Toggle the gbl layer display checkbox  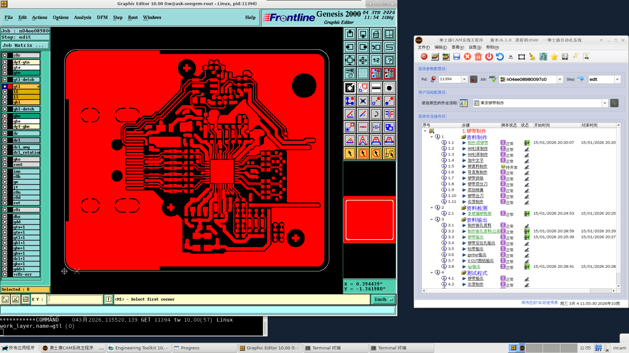tap(5, 102)
